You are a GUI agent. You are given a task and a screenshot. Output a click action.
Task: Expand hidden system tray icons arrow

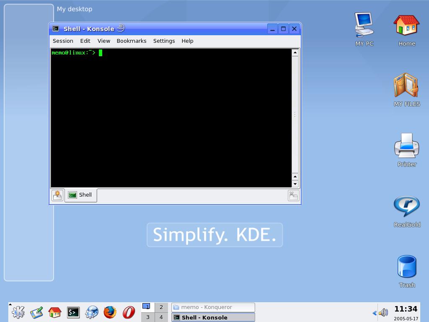tap(374, 313)
